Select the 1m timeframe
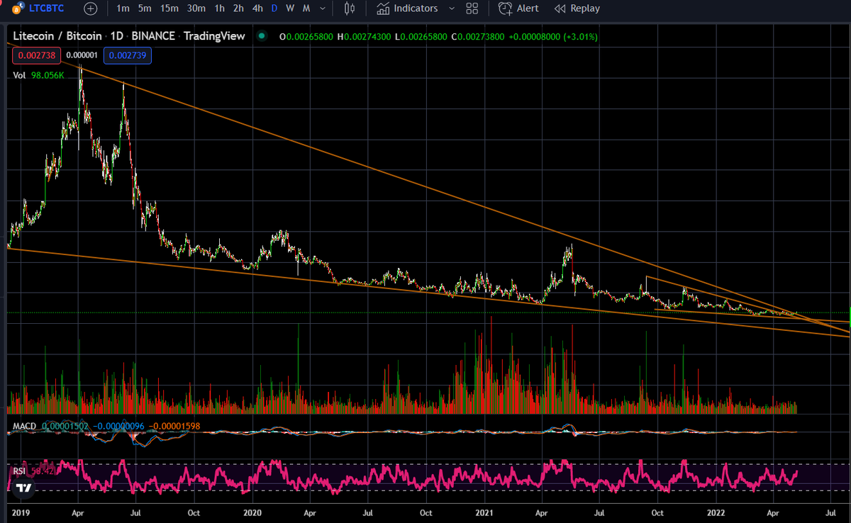Image resolution: width=851 pixels, height=523 pixels. pyautogui.click(x=123, y=9)
